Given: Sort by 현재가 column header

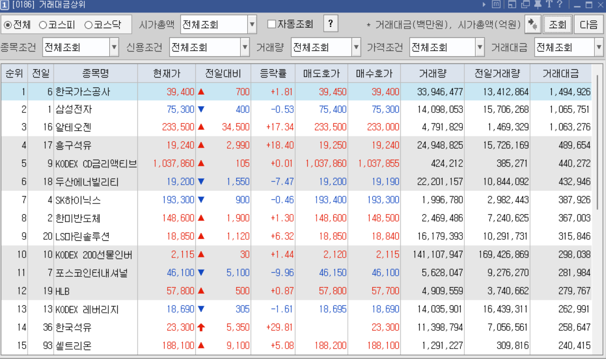Looking at the screenshot, I should pyautogui.click(x=167, y=73).
